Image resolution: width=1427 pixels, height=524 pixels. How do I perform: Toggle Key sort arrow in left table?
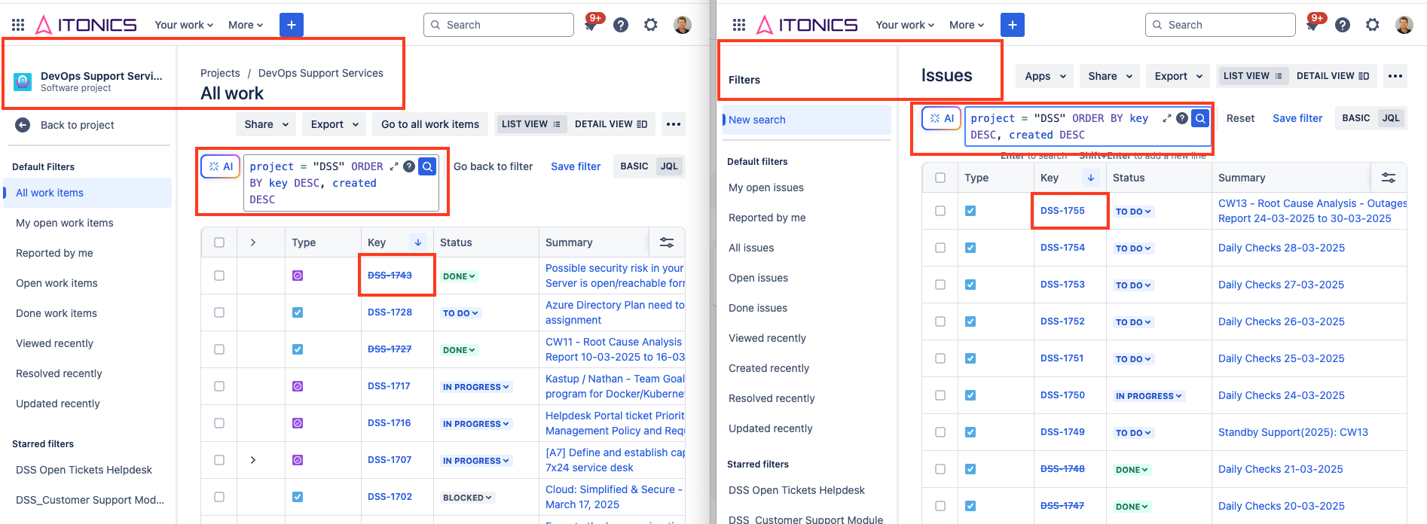point(417,242)
